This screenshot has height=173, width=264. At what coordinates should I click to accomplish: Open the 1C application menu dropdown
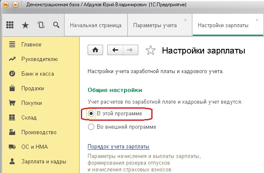pyautogui.click(x=16, y=5)
